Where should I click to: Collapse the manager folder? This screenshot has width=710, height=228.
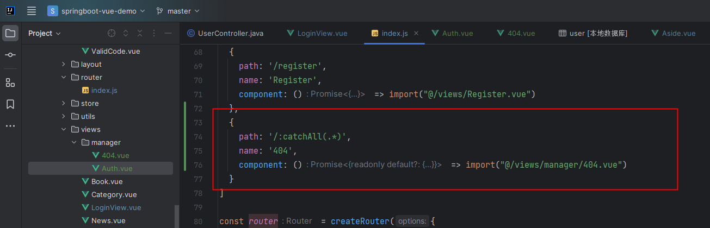tap(74, 142)
